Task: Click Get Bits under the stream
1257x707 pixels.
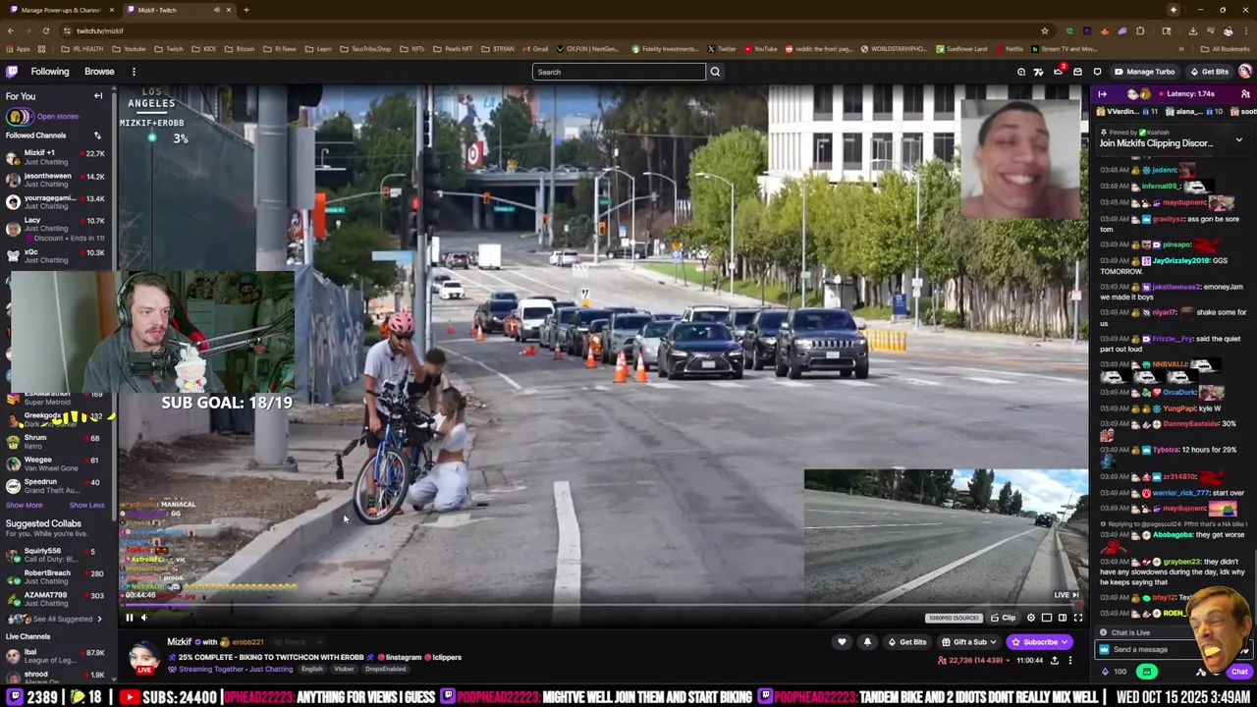Action: point(906,642)
